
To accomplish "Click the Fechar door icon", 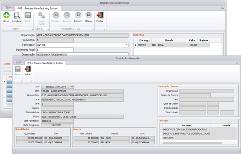I will (x=100, y=15).
